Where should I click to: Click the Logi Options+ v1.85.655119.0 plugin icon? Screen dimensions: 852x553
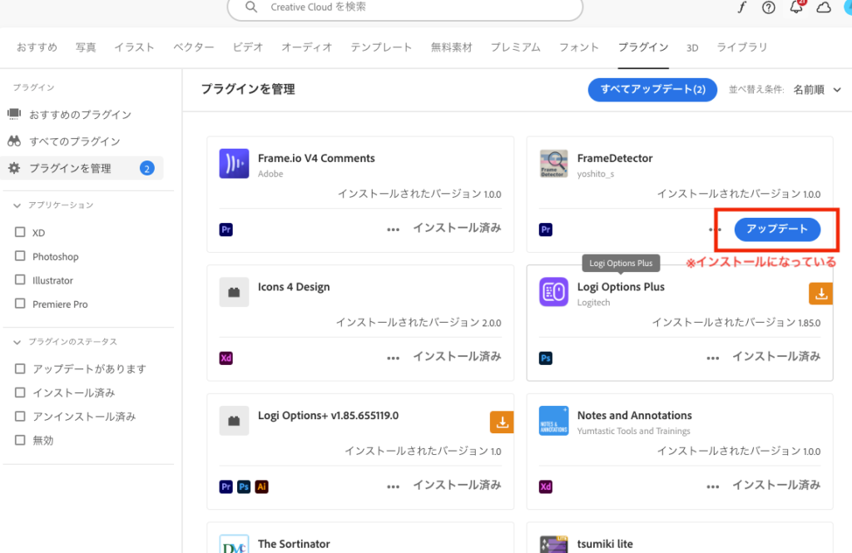click(234, 421)
